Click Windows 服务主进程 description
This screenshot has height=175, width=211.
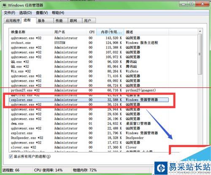(142, 43)
